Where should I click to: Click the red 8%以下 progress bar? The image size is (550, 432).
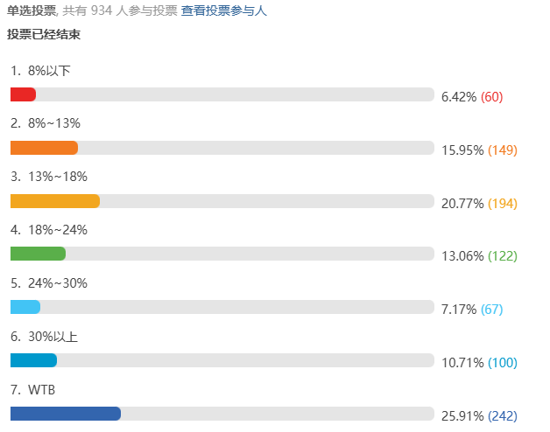coord(24,94)
